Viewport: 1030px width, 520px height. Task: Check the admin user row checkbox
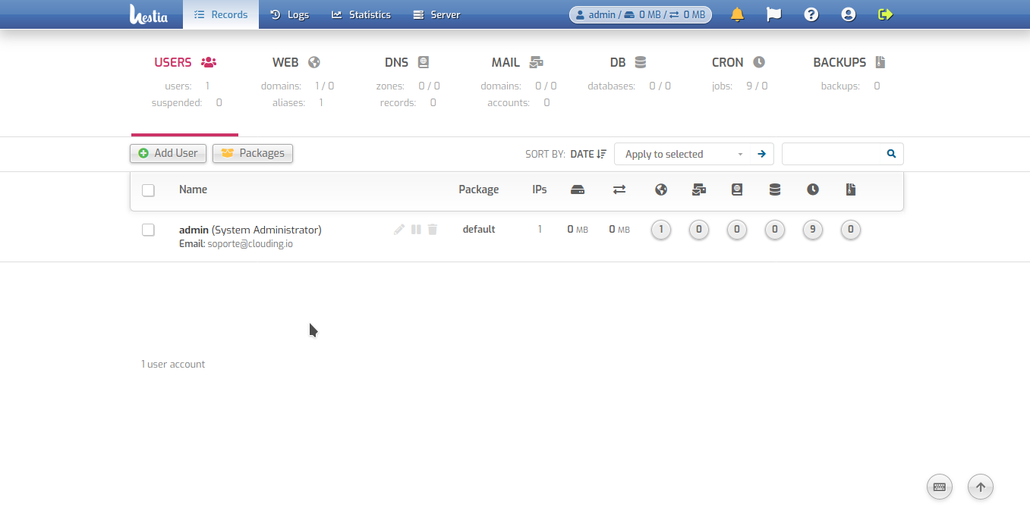149,230
